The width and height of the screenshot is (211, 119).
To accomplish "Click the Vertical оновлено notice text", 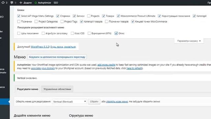I will pos(27,78).
